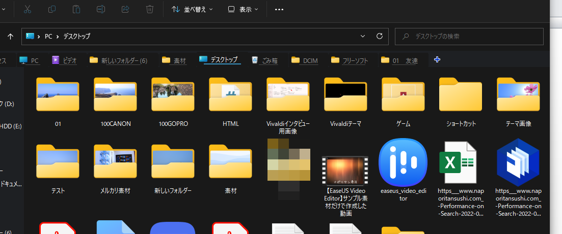Click the 100CANON folder name label

pyautogui.click(x=116, y=124)
